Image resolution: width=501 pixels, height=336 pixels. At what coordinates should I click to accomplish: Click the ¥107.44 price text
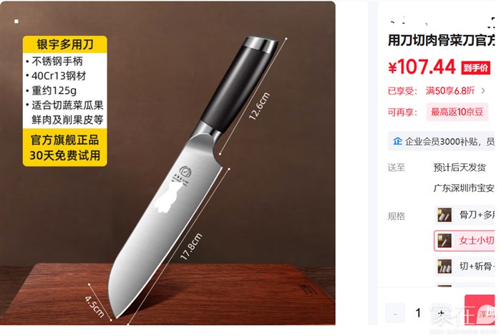pos(422,67)
